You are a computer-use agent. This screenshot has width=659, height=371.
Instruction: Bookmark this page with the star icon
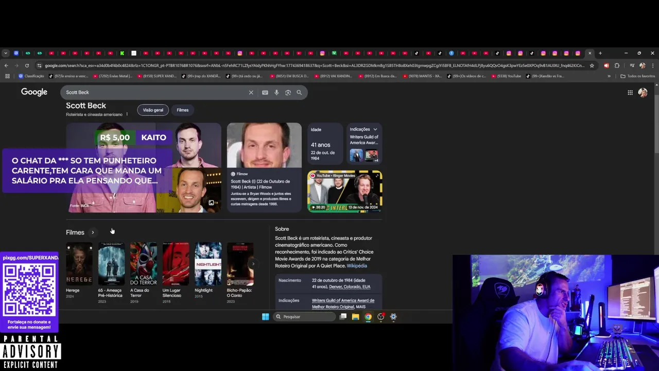592,65
